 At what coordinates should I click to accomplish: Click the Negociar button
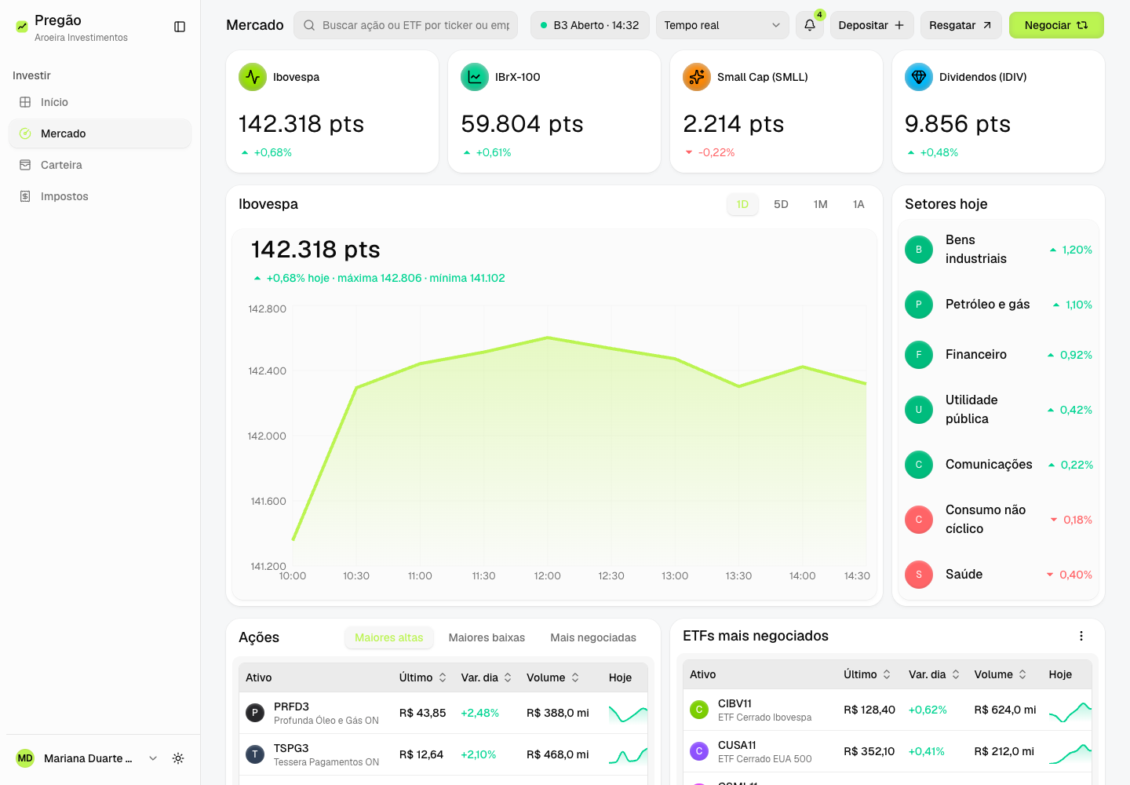click(1056, 25)
